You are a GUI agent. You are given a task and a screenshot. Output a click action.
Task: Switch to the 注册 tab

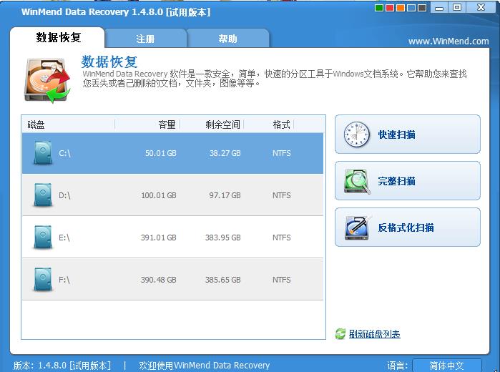[145, 39]
